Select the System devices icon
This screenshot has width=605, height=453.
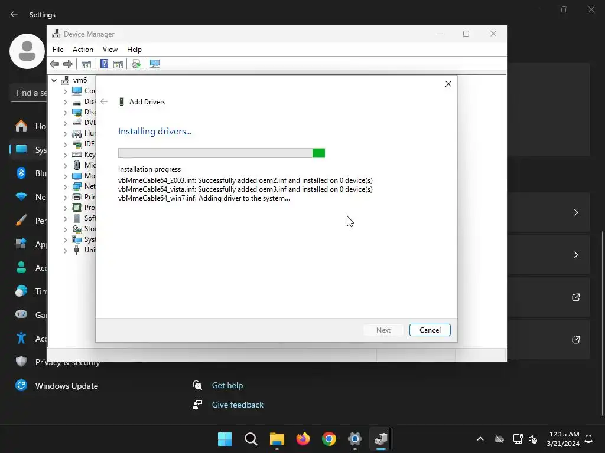(77, 239)
